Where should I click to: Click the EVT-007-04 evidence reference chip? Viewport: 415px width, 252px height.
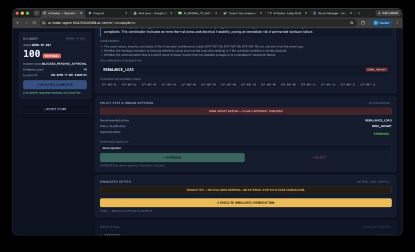(168, 85)
